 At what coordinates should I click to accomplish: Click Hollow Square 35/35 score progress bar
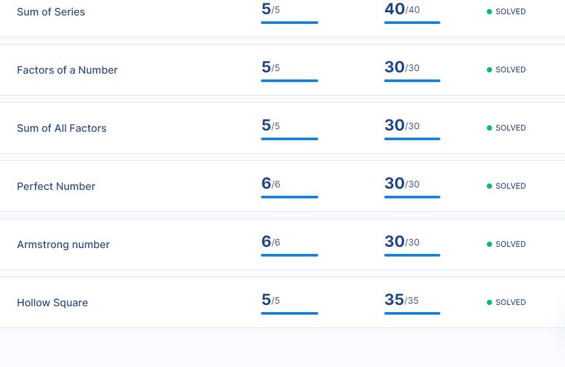click(x=412, y=313)
